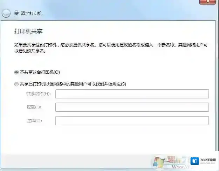The width and height of the screenshot is (219, 171).
Task: Enable the 共享此打印机 radio option
Action: coord(16,84)
